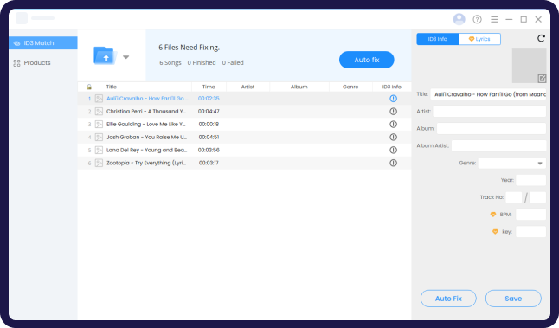Click the folder upload icon
The height and width of the screenshot is (328, 559).
[105, 56]
